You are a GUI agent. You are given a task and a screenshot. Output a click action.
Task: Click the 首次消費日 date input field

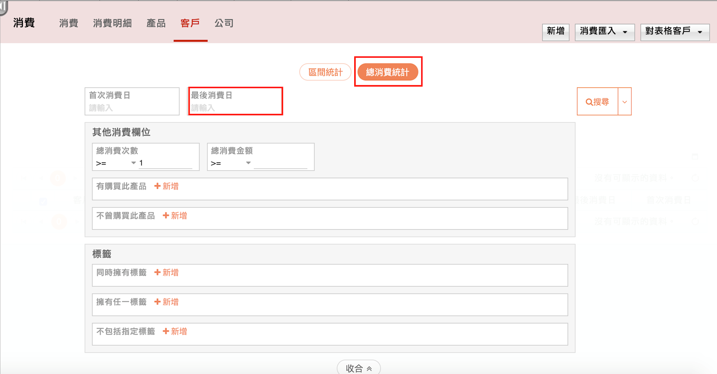(x=132, y=108)
